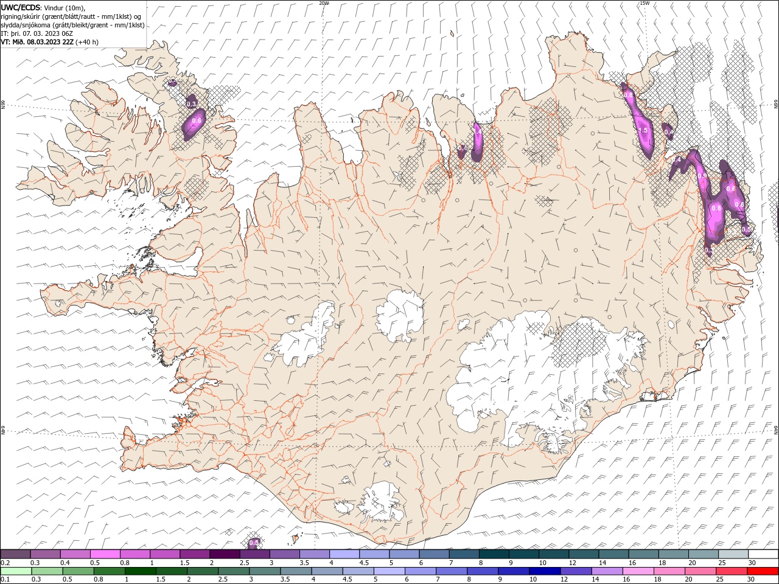This screenshot has width=779, height=584.
Task: Click the 'VT: Mið. 08.03.2023 22Z (+40 h)' line
Action: [x=49, y=42]
